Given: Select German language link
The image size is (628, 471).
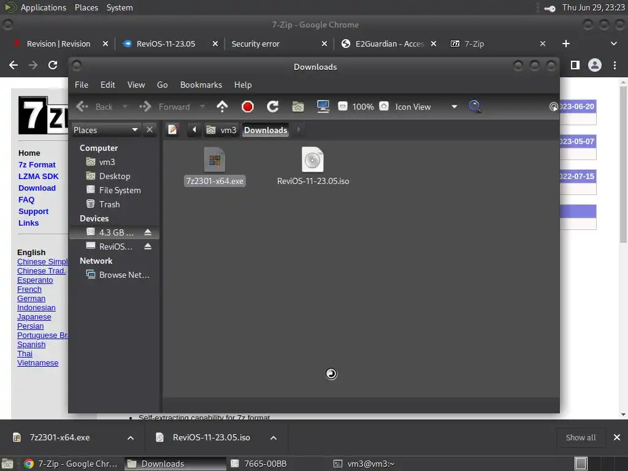Looking at the screenshot, I should pyautogui.click(x=31, y=299).
